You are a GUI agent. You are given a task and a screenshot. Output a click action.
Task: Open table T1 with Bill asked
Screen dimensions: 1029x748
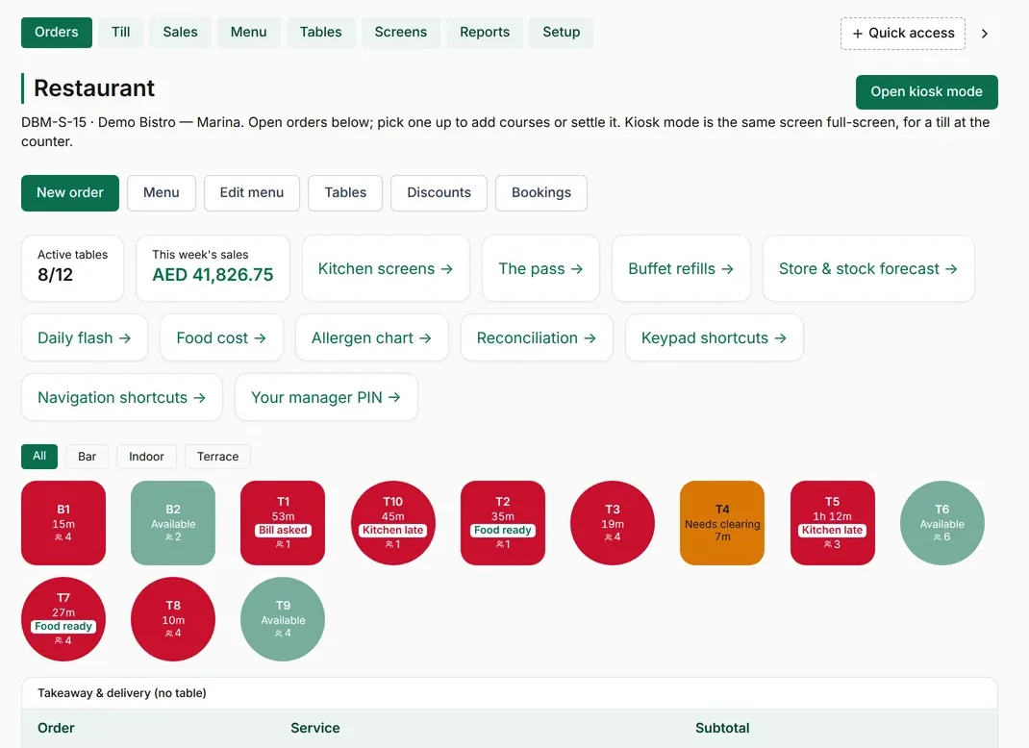(283, 523)
